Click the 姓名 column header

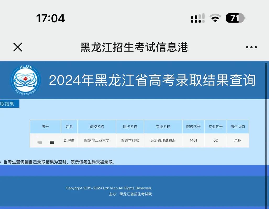pos(69,126)
